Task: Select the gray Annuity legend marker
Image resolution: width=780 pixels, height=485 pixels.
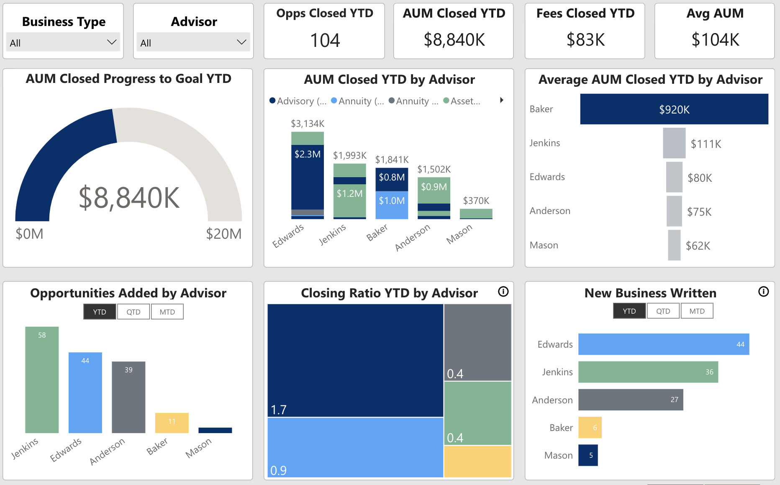Action: [391, 101]
